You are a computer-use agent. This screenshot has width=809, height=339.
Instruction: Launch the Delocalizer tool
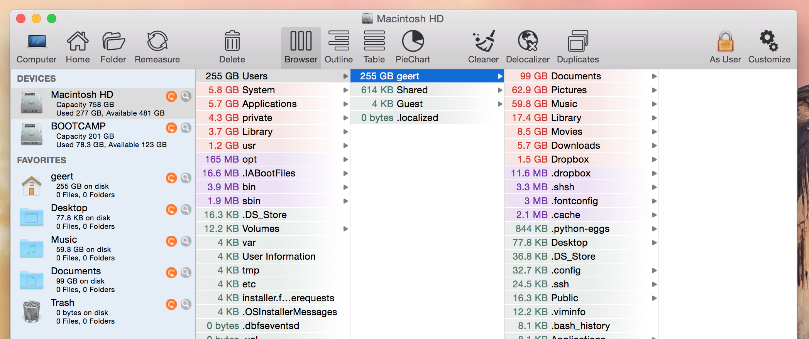527,47
